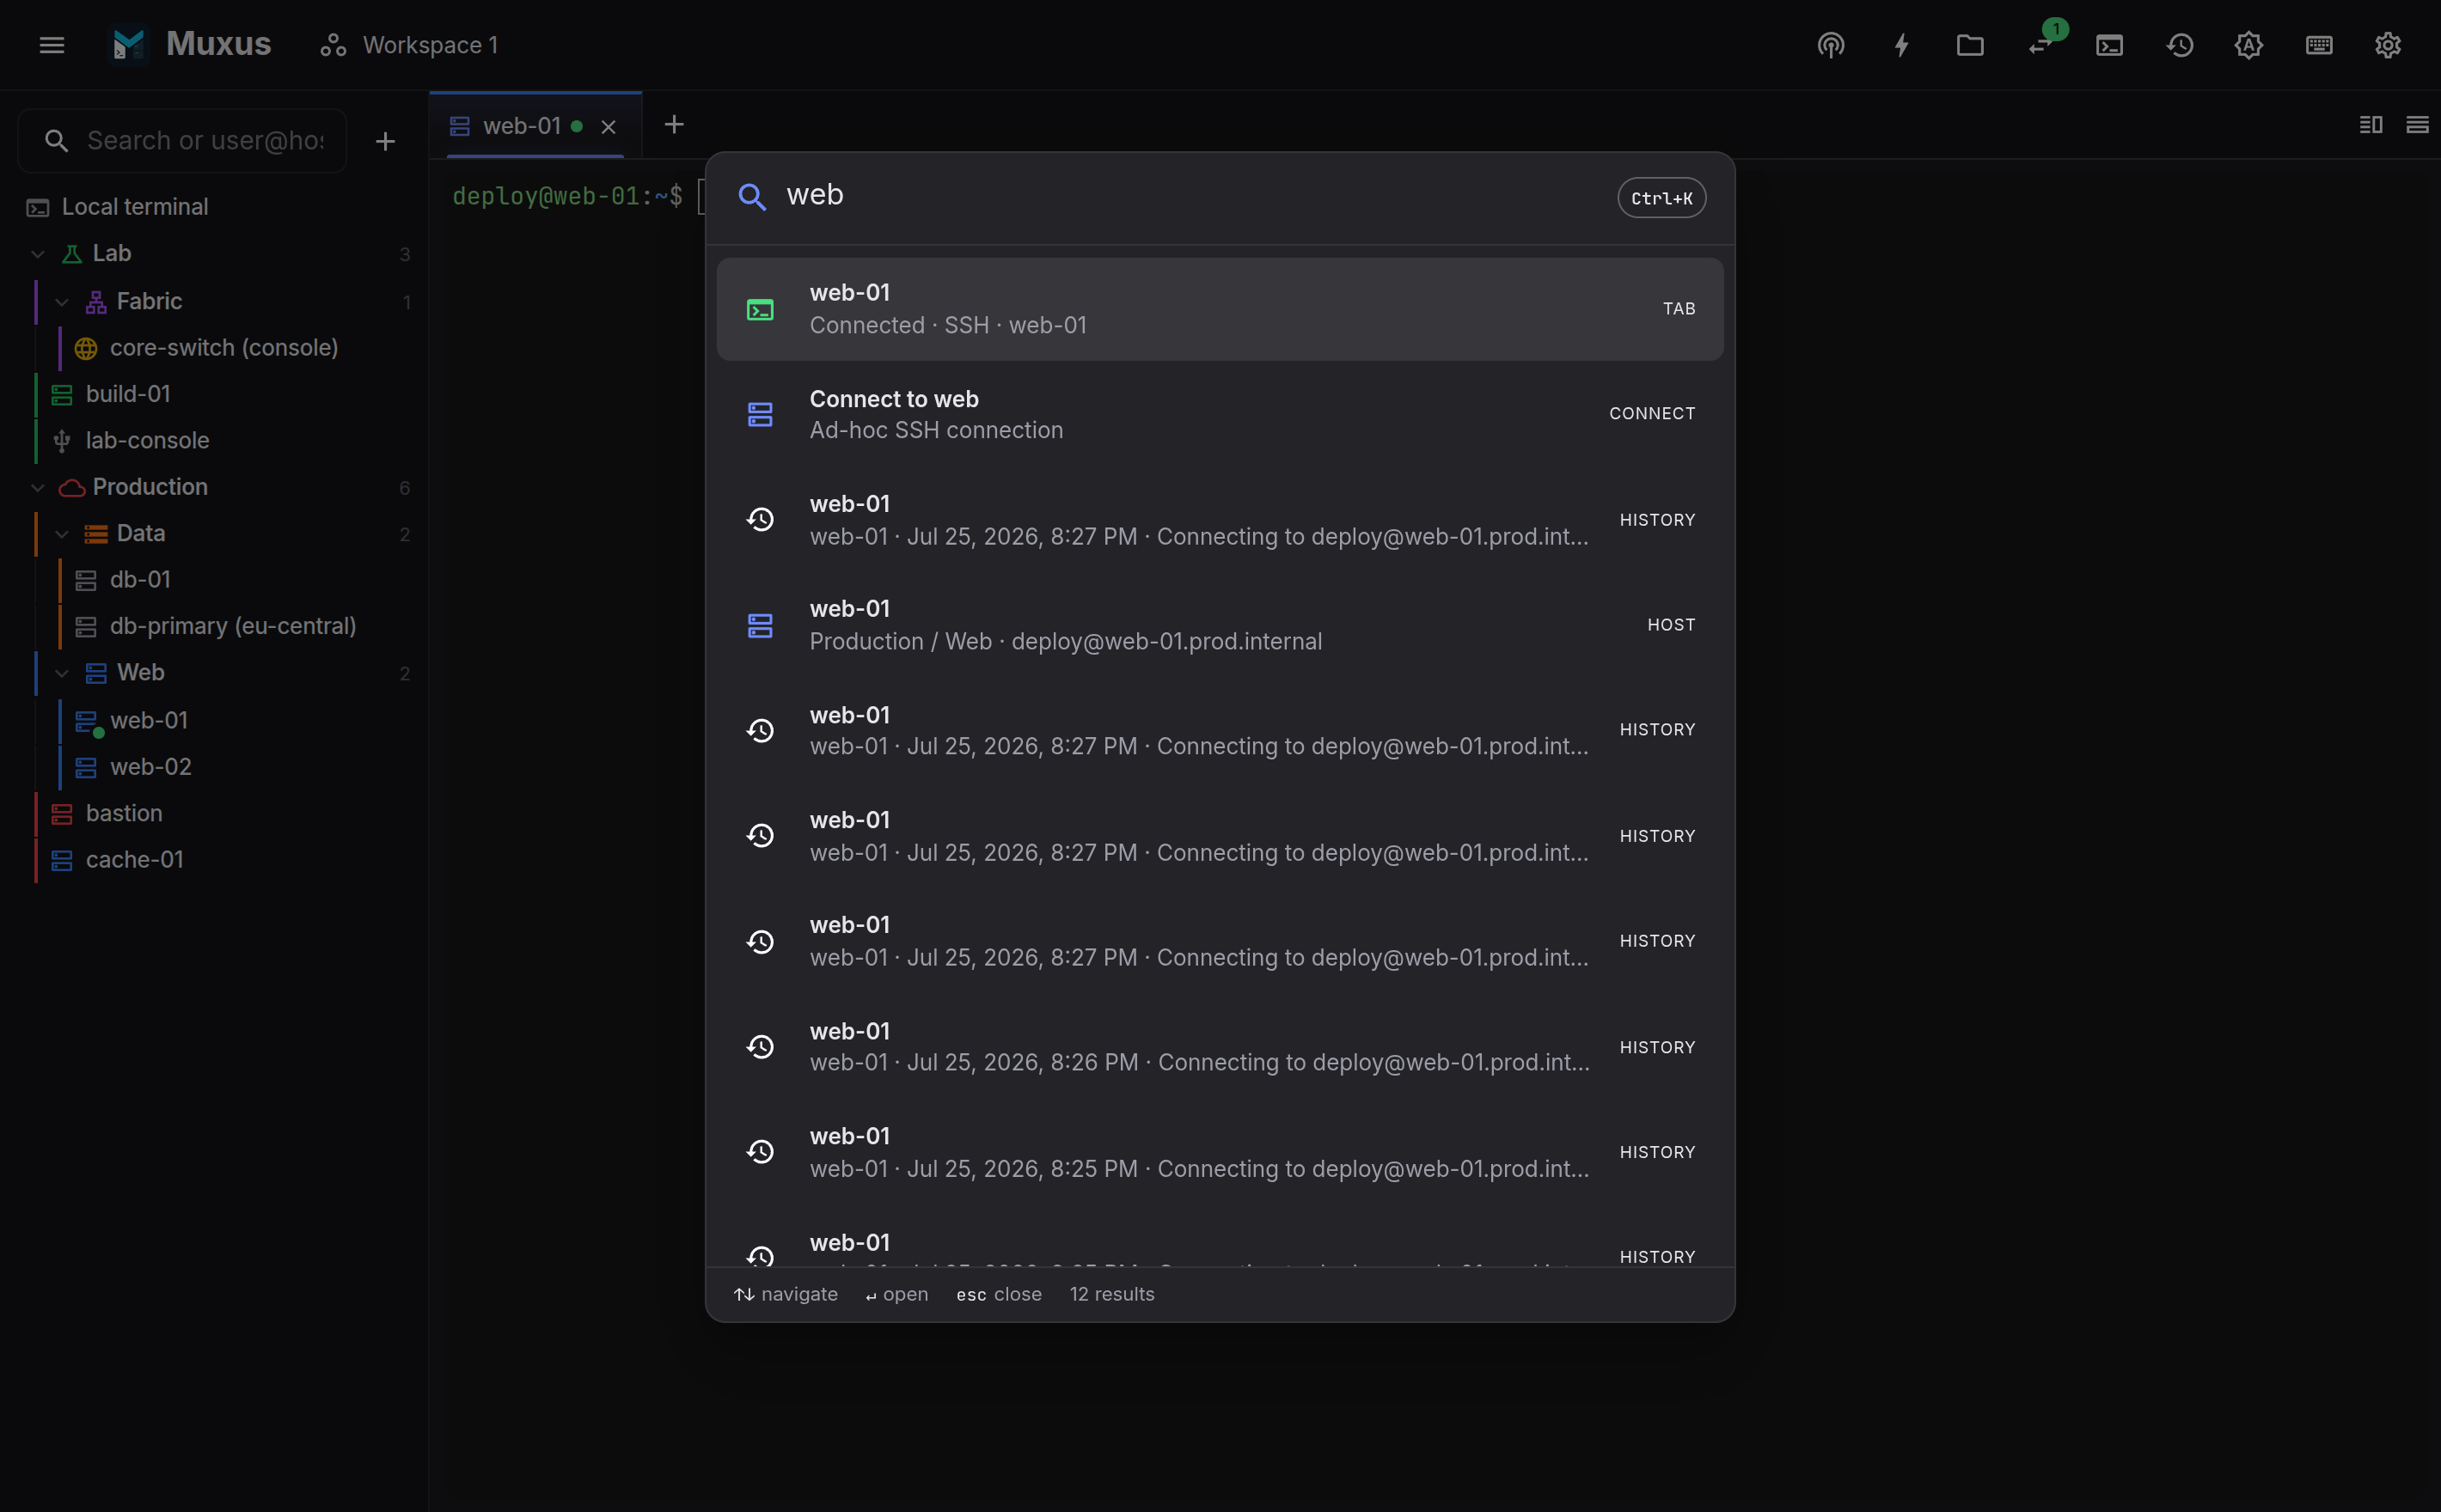Open the web-01 HOST result (Production / Web)
The width and height of the screenshot is (2441, 1512).
1220,625
